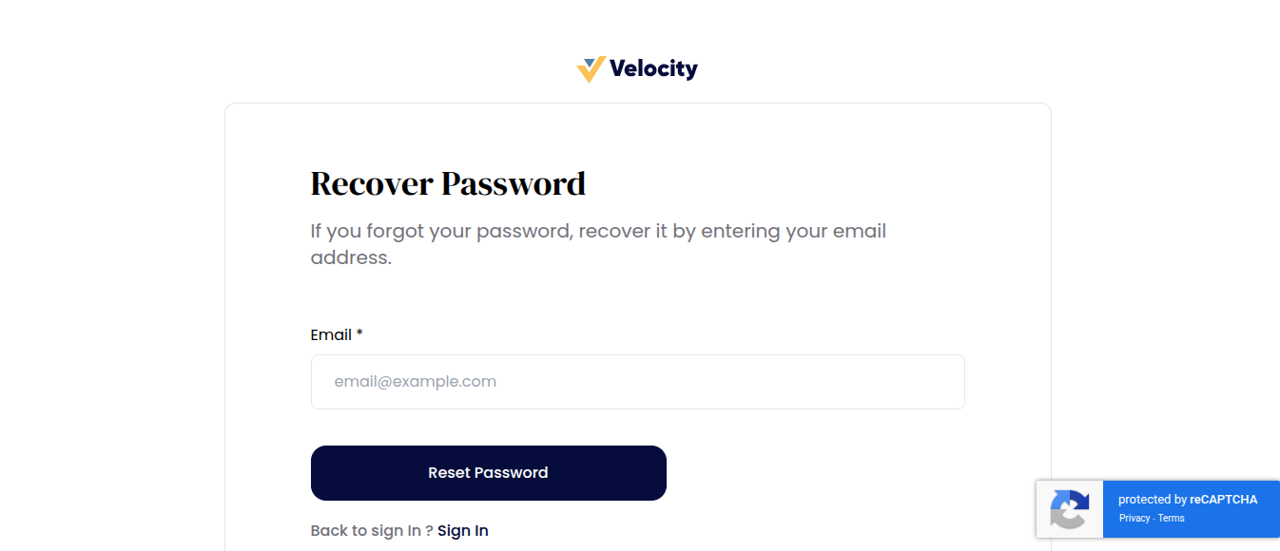This screenshot has height=551, width=1280.
Task: Click the Velocity logo icon
Action: (x=589, y=67)
